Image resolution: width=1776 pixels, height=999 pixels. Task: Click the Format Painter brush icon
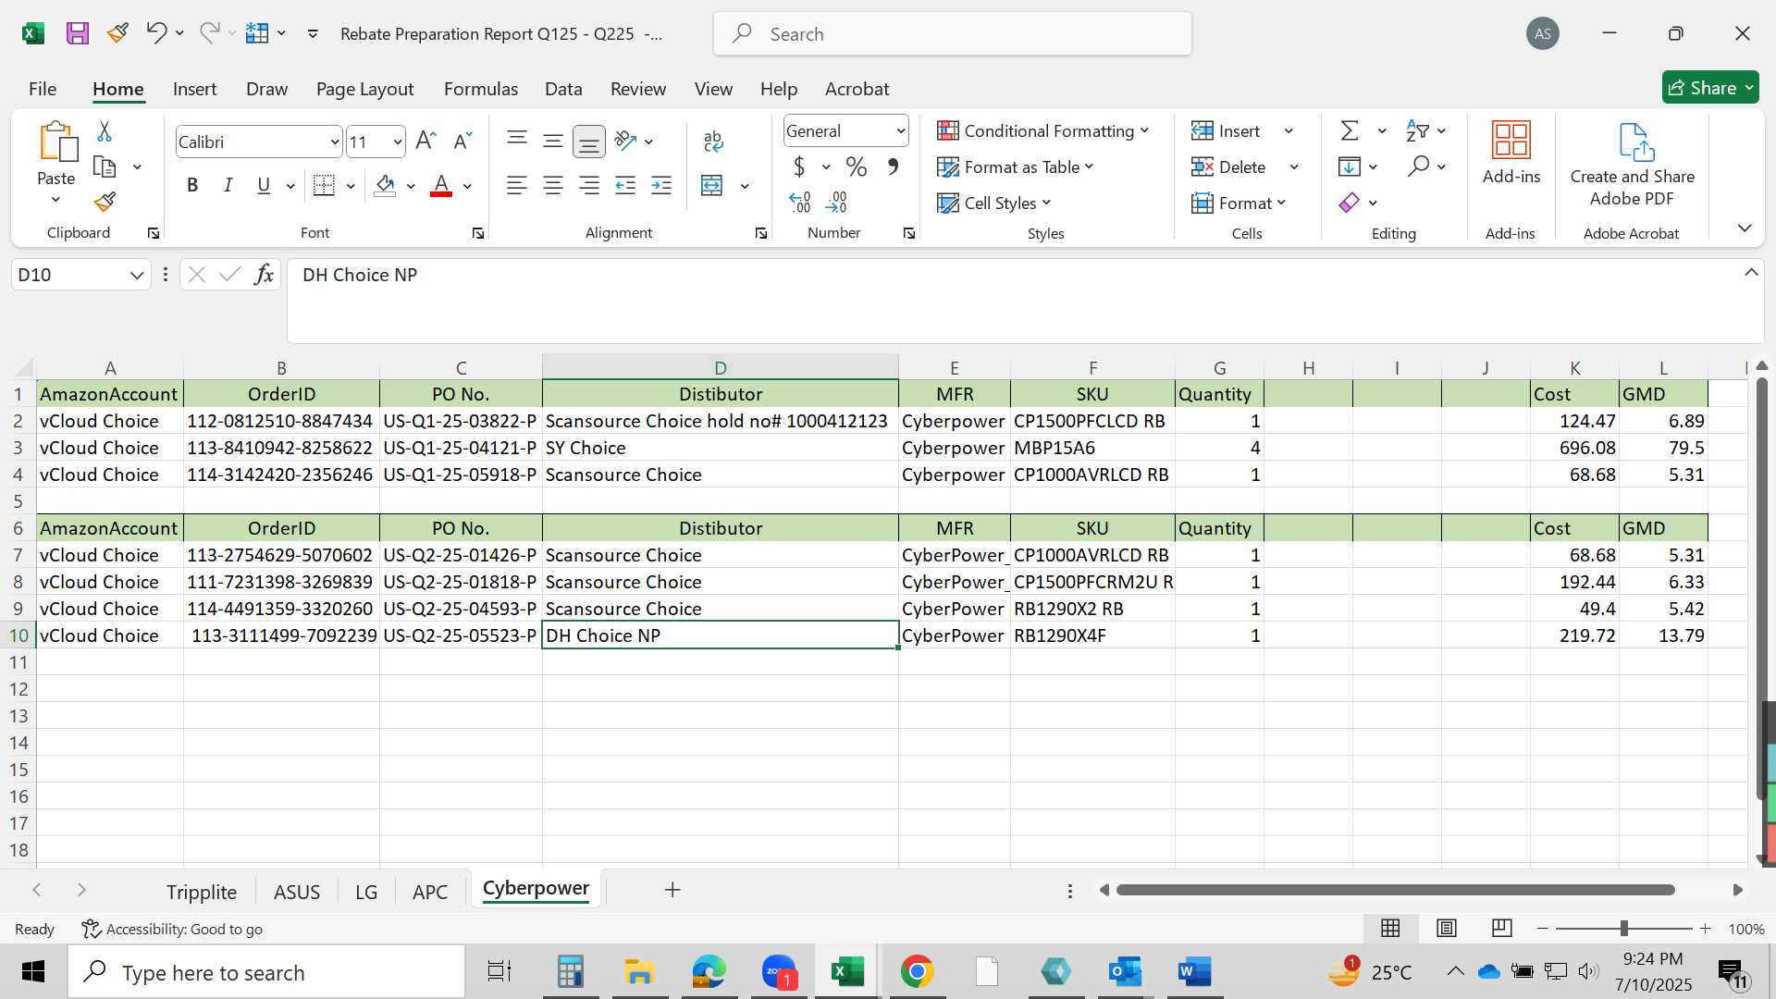click(105, 202)
